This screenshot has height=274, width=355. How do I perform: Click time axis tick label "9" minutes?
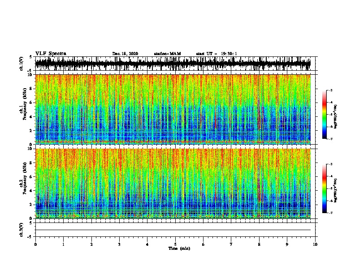coord(287,244)
